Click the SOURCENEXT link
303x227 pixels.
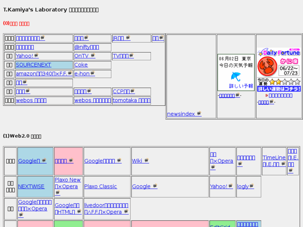click(x=33, y=65)
